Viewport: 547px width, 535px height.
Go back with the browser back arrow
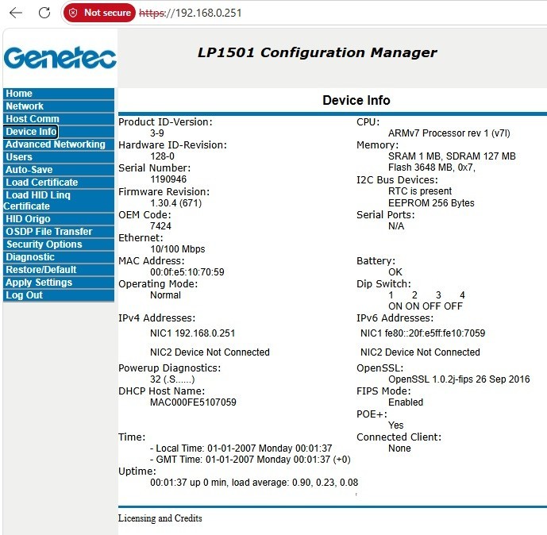pos(16,13)
